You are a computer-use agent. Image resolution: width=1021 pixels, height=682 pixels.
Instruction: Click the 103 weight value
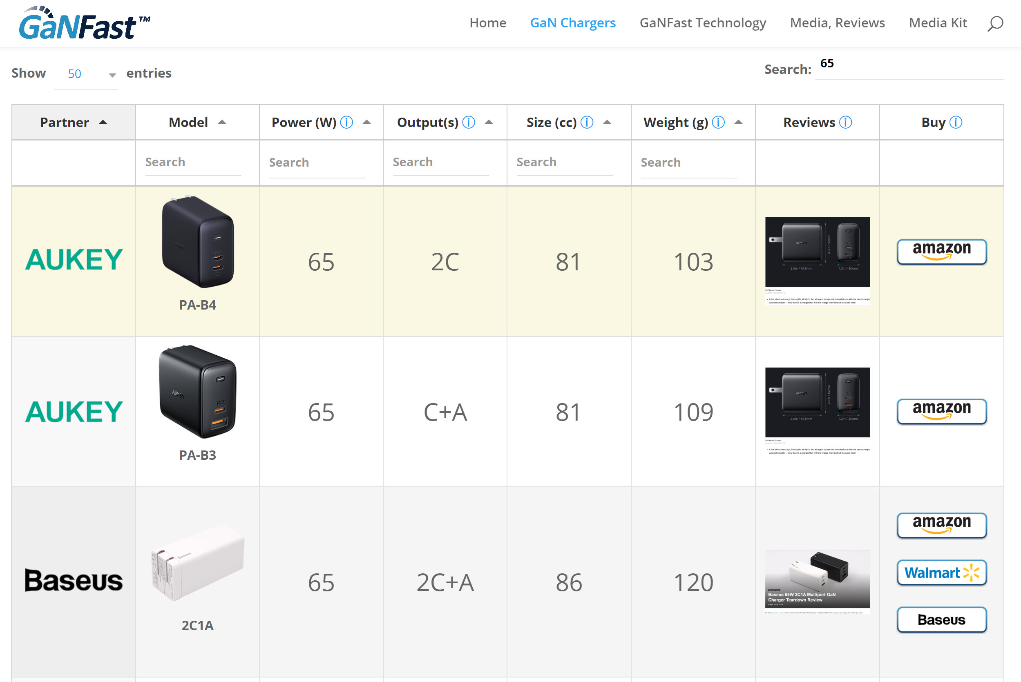point(693,262)
